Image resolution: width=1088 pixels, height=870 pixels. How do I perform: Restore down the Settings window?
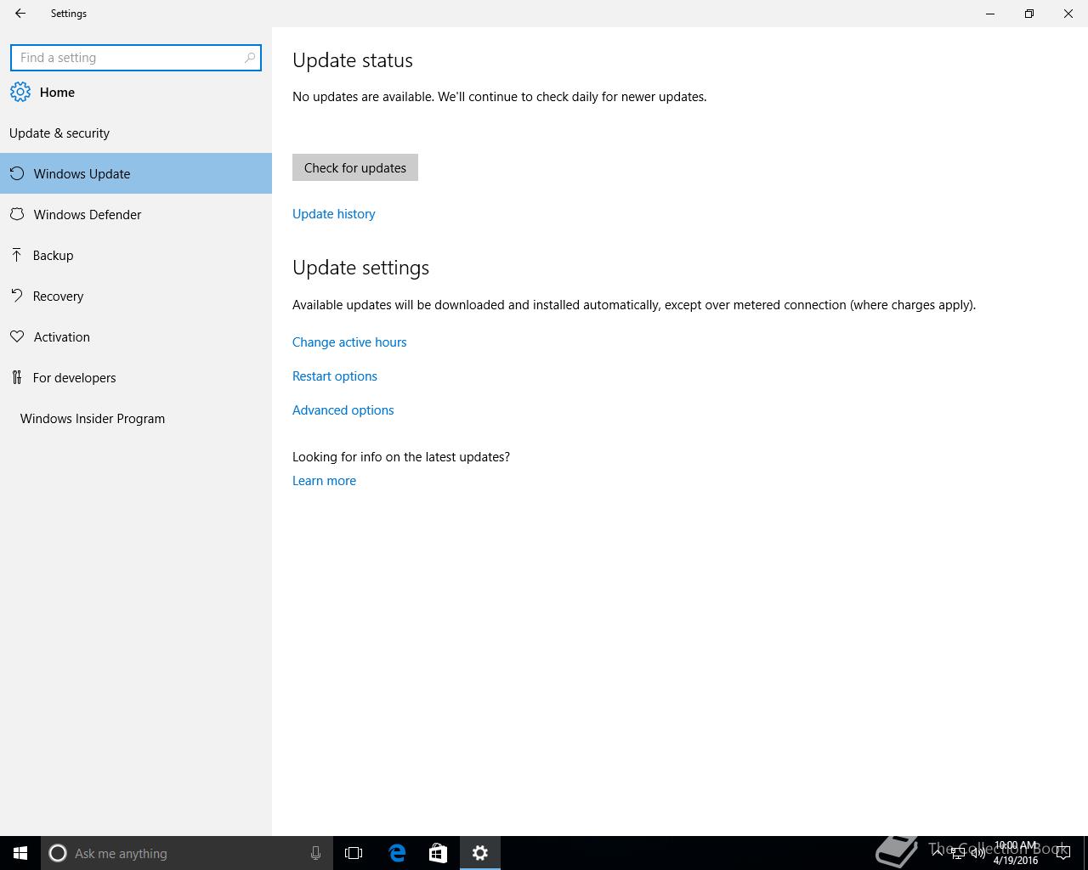pyautogui.click(x=1029, y=14)
